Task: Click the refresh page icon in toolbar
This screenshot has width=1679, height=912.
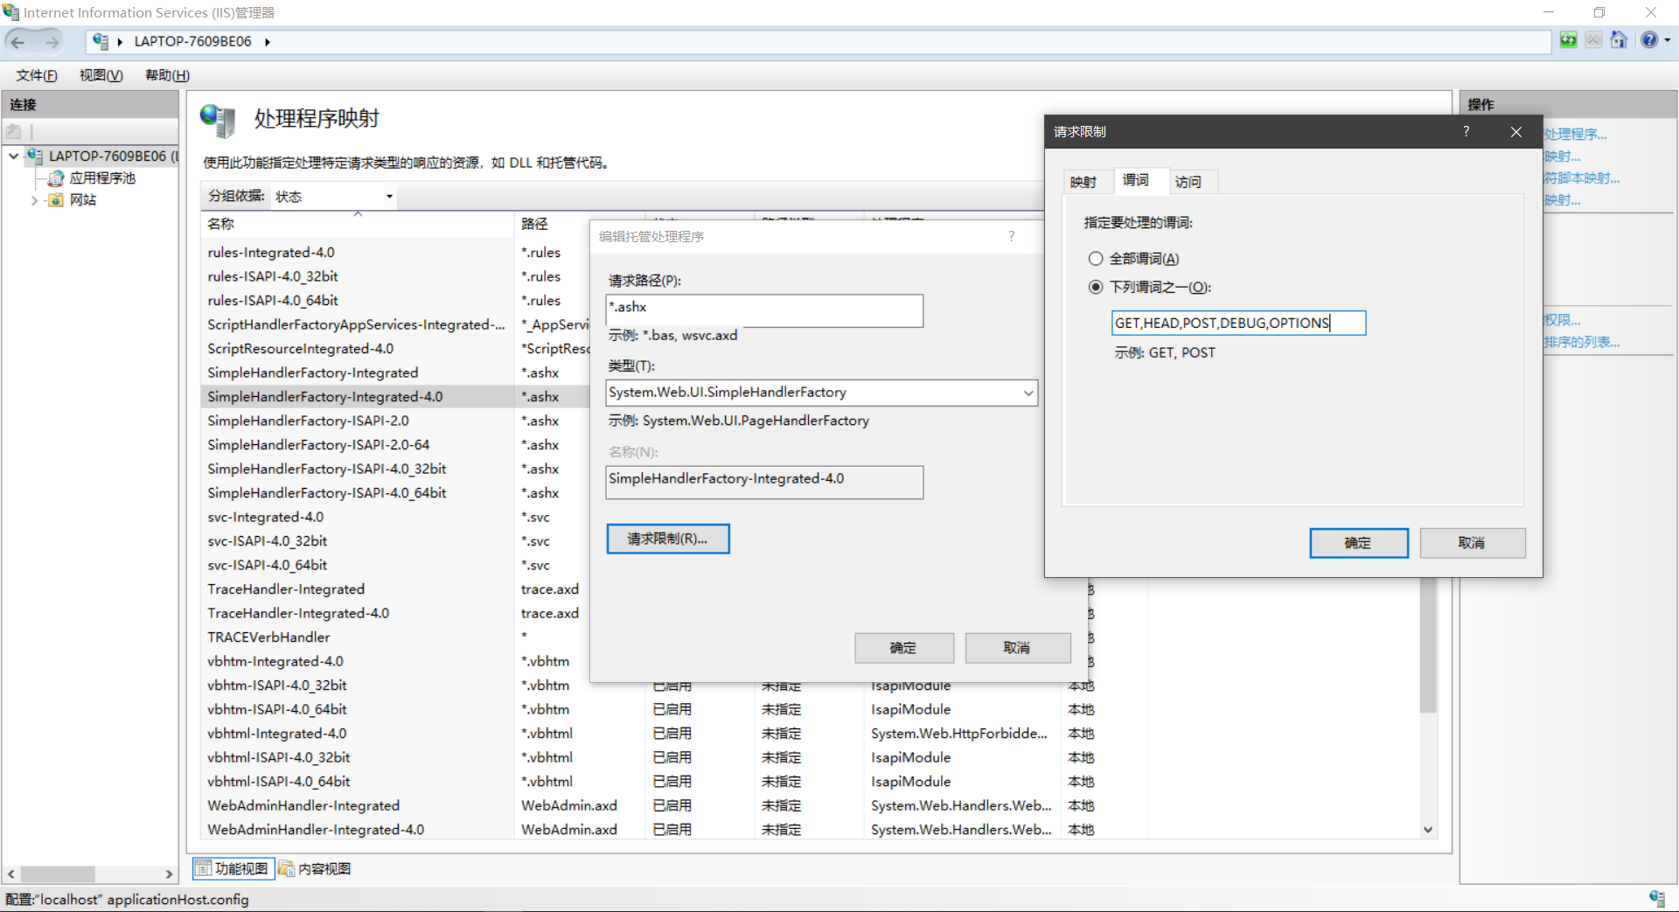Action: [1569, 40]
